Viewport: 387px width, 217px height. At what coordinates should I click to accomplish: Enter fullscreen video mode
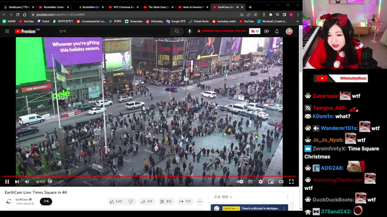[x=291, y=181]
